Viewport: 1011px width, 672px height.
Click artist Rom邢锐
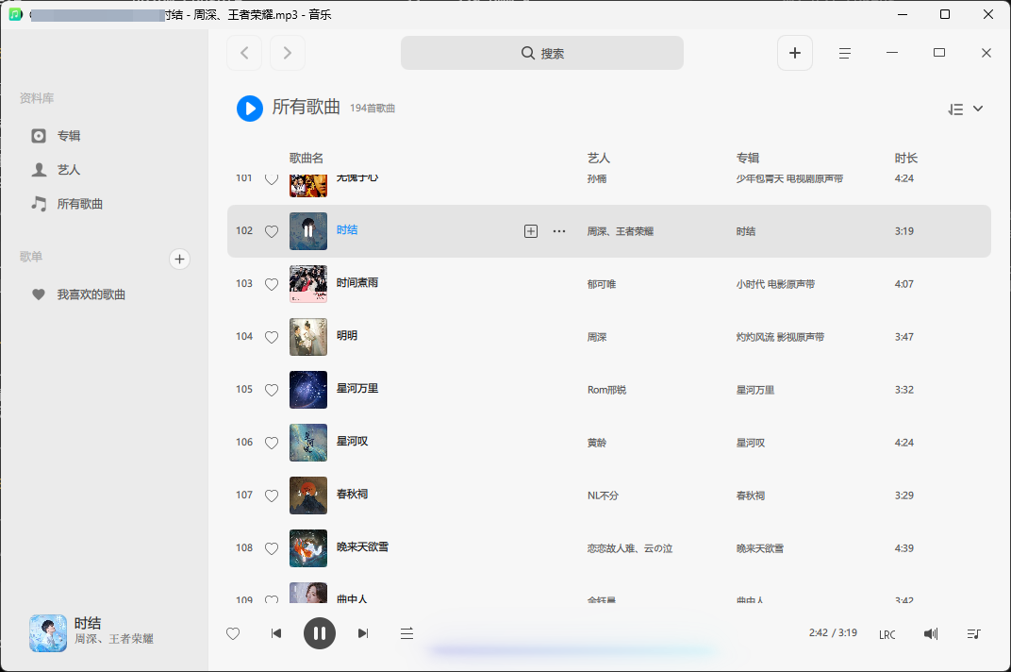(x=606, y=390)
